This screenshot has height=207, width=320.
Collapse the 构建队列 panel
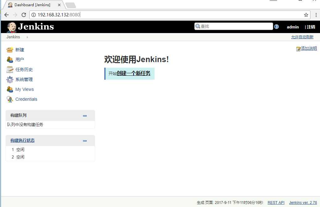[x=85, y=116]
